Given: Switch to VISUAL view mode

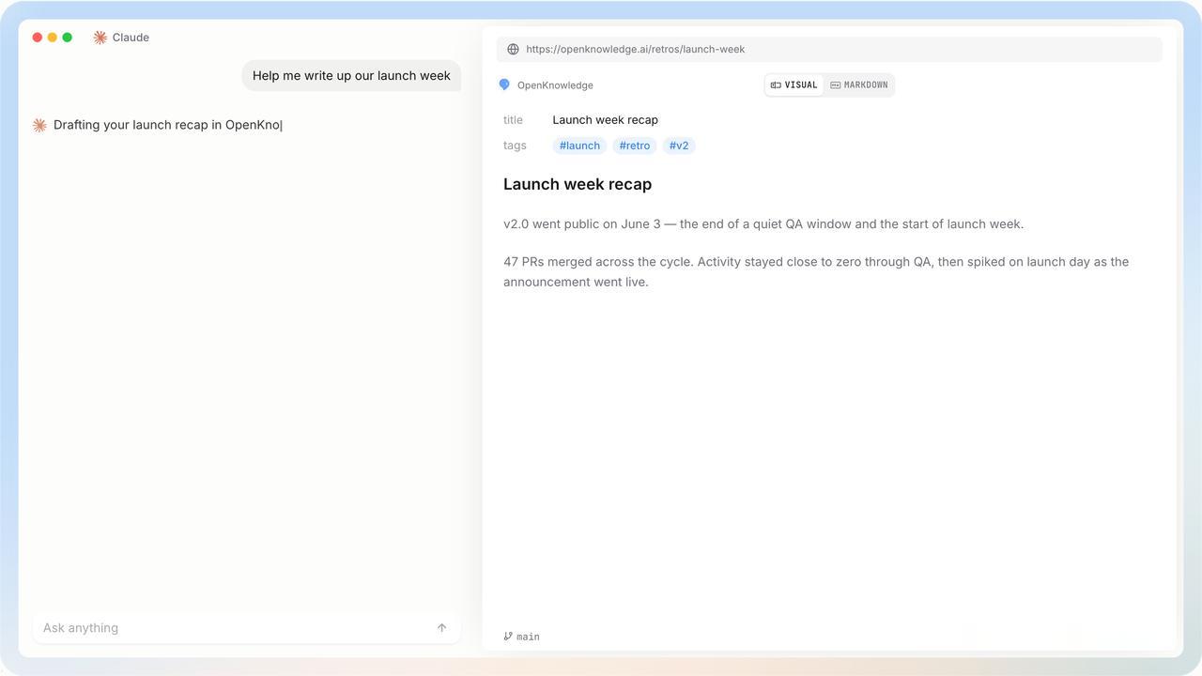Looking at the screenshot, I should point(794,84).
